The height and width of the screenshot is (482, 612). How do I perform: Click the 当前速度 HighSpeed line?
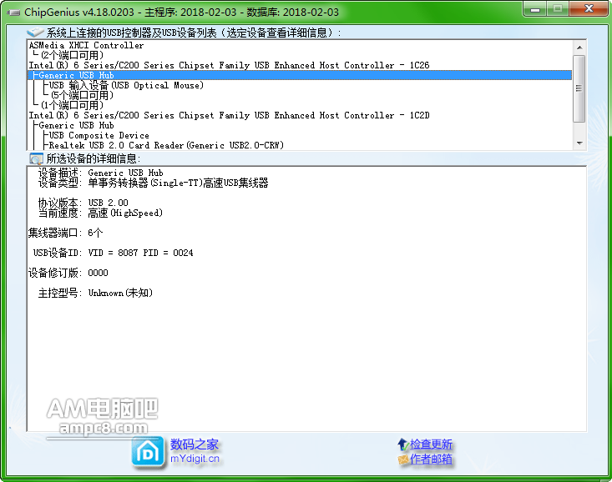tap(100, 213)
